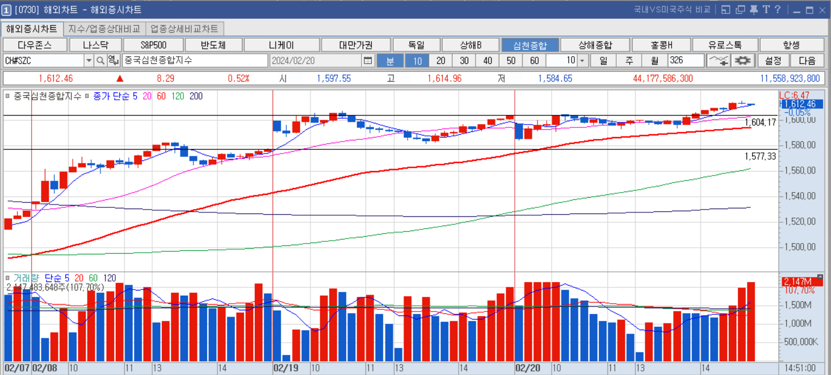Select the 분 minute chart toggle
Viewport: 831px width, 375px height.
390,61
